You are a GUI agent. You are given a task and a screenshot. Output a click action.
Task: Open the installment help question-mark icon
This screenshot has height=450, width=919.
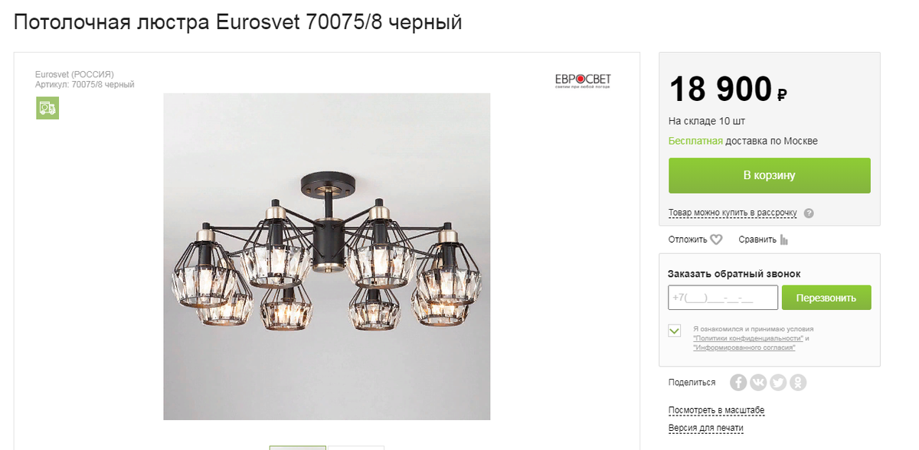pyautogui.click(x=809, y=214)
